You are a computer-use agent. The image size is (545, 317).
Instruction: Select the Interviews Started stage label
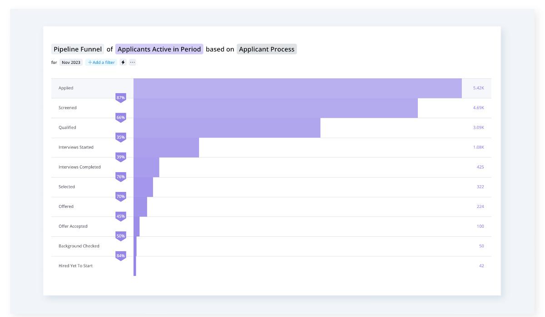76,147
